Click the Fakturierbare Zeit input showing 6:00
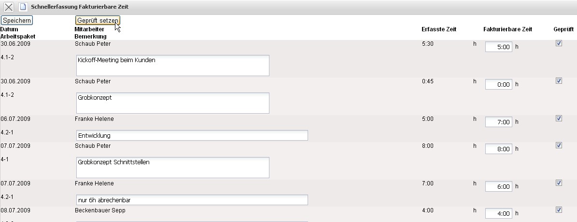Image resolution: width=577 pixels, height=222 pixels. coord(498,187)
